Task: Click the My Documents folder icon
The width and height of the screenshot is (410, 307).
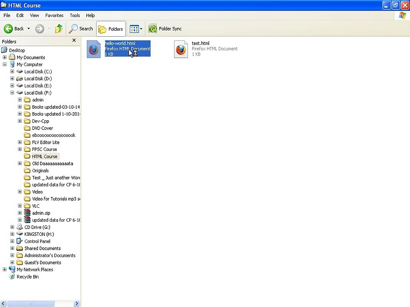Action: [x=12, y=57]
